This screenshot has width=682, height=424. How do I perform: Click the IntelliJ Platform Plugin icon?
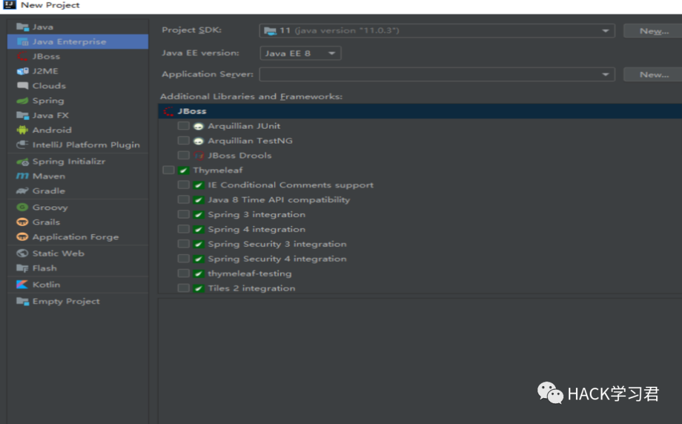(x=22, y=144)
